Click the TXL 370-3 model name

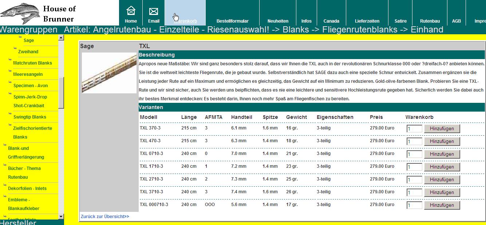(x=150, y=128)
